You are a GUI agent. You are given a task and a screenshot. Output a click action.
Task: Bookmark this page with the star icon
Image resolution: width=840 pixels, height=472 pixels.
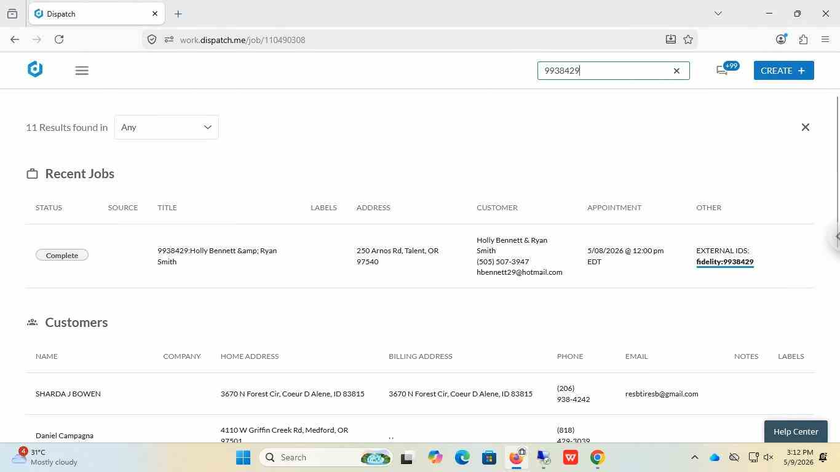point(688,39)
